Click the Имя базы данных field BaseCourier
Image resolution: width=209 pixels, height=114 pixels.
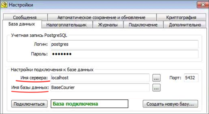[100, 87]
